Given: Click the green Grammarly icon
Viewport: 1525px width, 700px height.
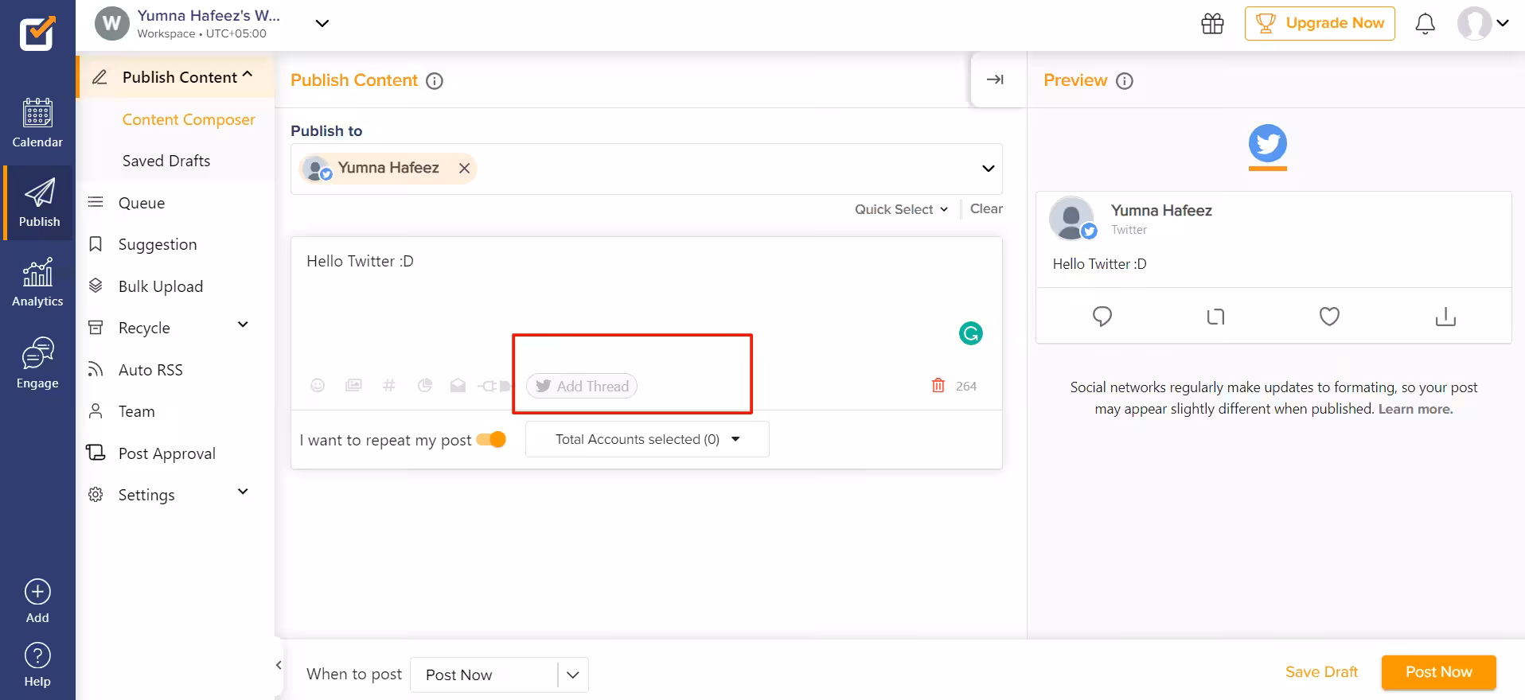Looking at the screenshot, I should click(x=970, y=333).
